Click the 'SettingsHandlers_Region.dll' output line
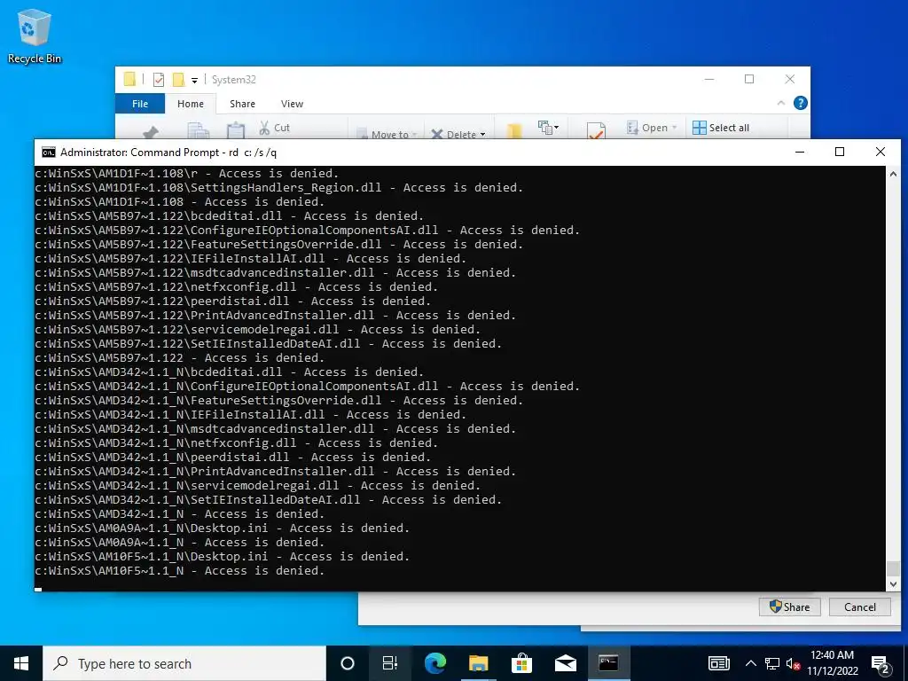 [279, 188]
